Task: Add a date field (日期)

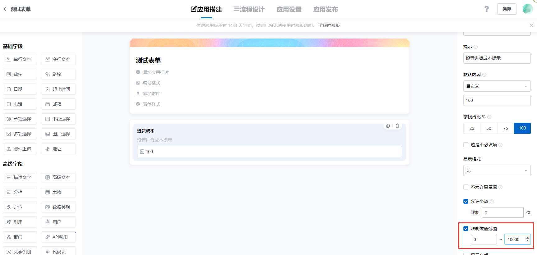Action: (x=20, y=89)
